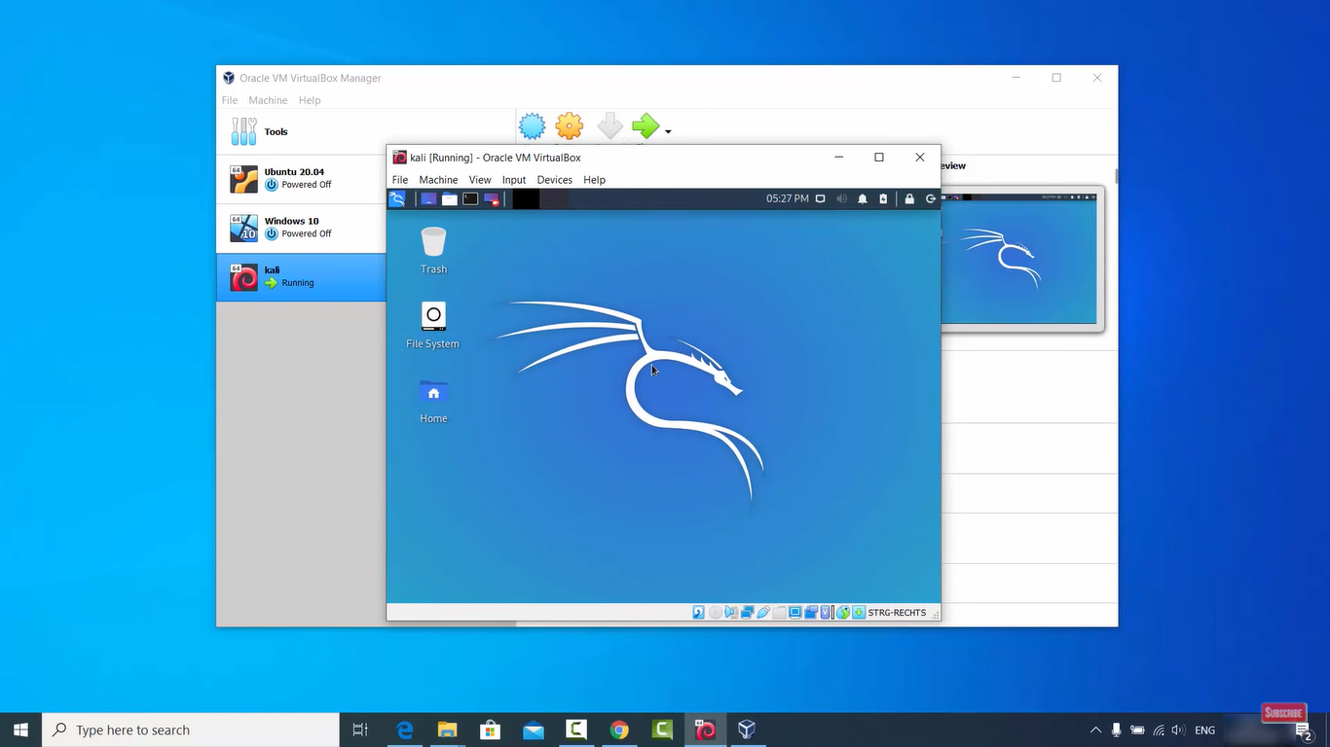Viewport: 1330px width, 747px height.
Task: Click the STRG-RECHTS host key indicator
Action: pyautogui.click(x=897, y=612)
